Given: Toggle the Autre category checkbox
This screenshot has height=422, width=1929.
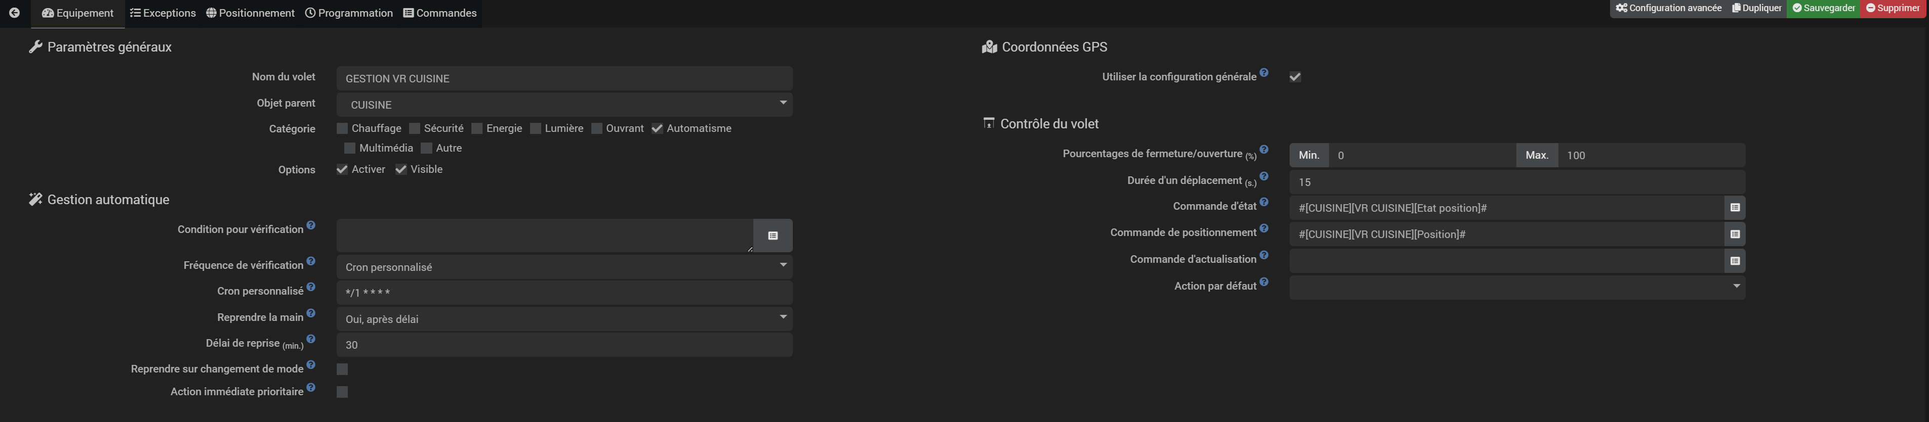Looking at the screenshot, I should (427, 148).
